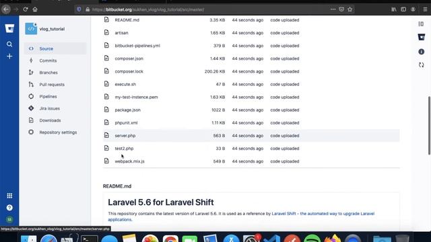431x242 pixels.
Task: Click the user avatar at sidebar bottom
Action: click(9, 220)
